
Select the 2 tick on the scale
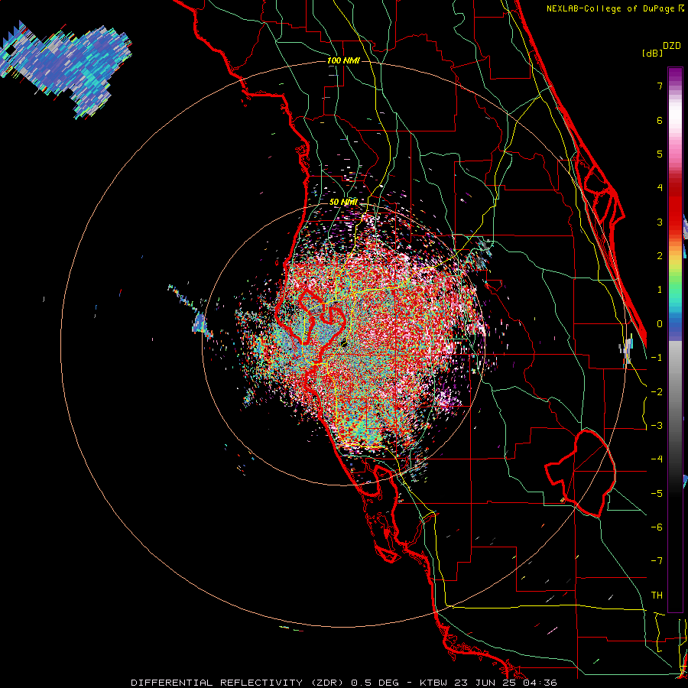click(660, 256)
